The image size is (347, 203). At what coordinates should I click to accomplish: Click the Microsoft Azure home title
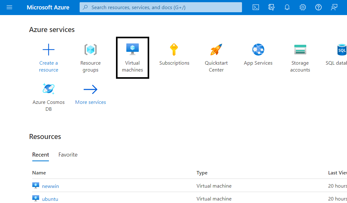pos(48,7)
